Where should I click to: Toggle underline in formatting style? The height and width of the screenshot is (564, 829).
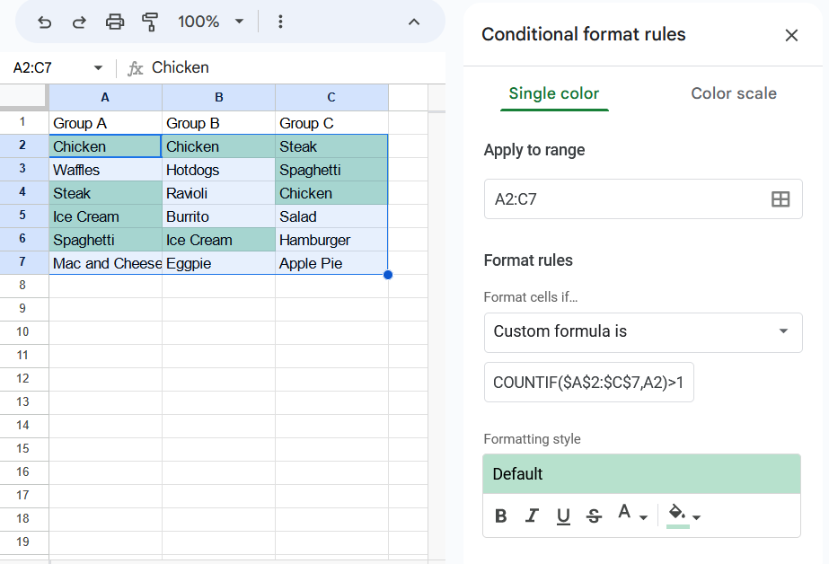563,516
